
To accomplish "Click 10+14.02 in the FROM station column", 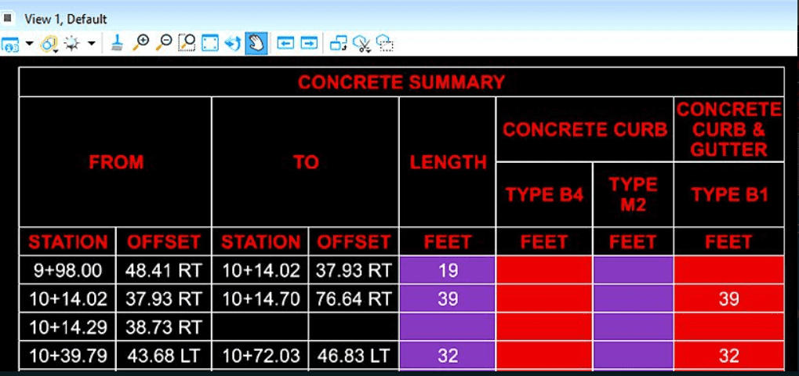I will (x=68, y=298).
